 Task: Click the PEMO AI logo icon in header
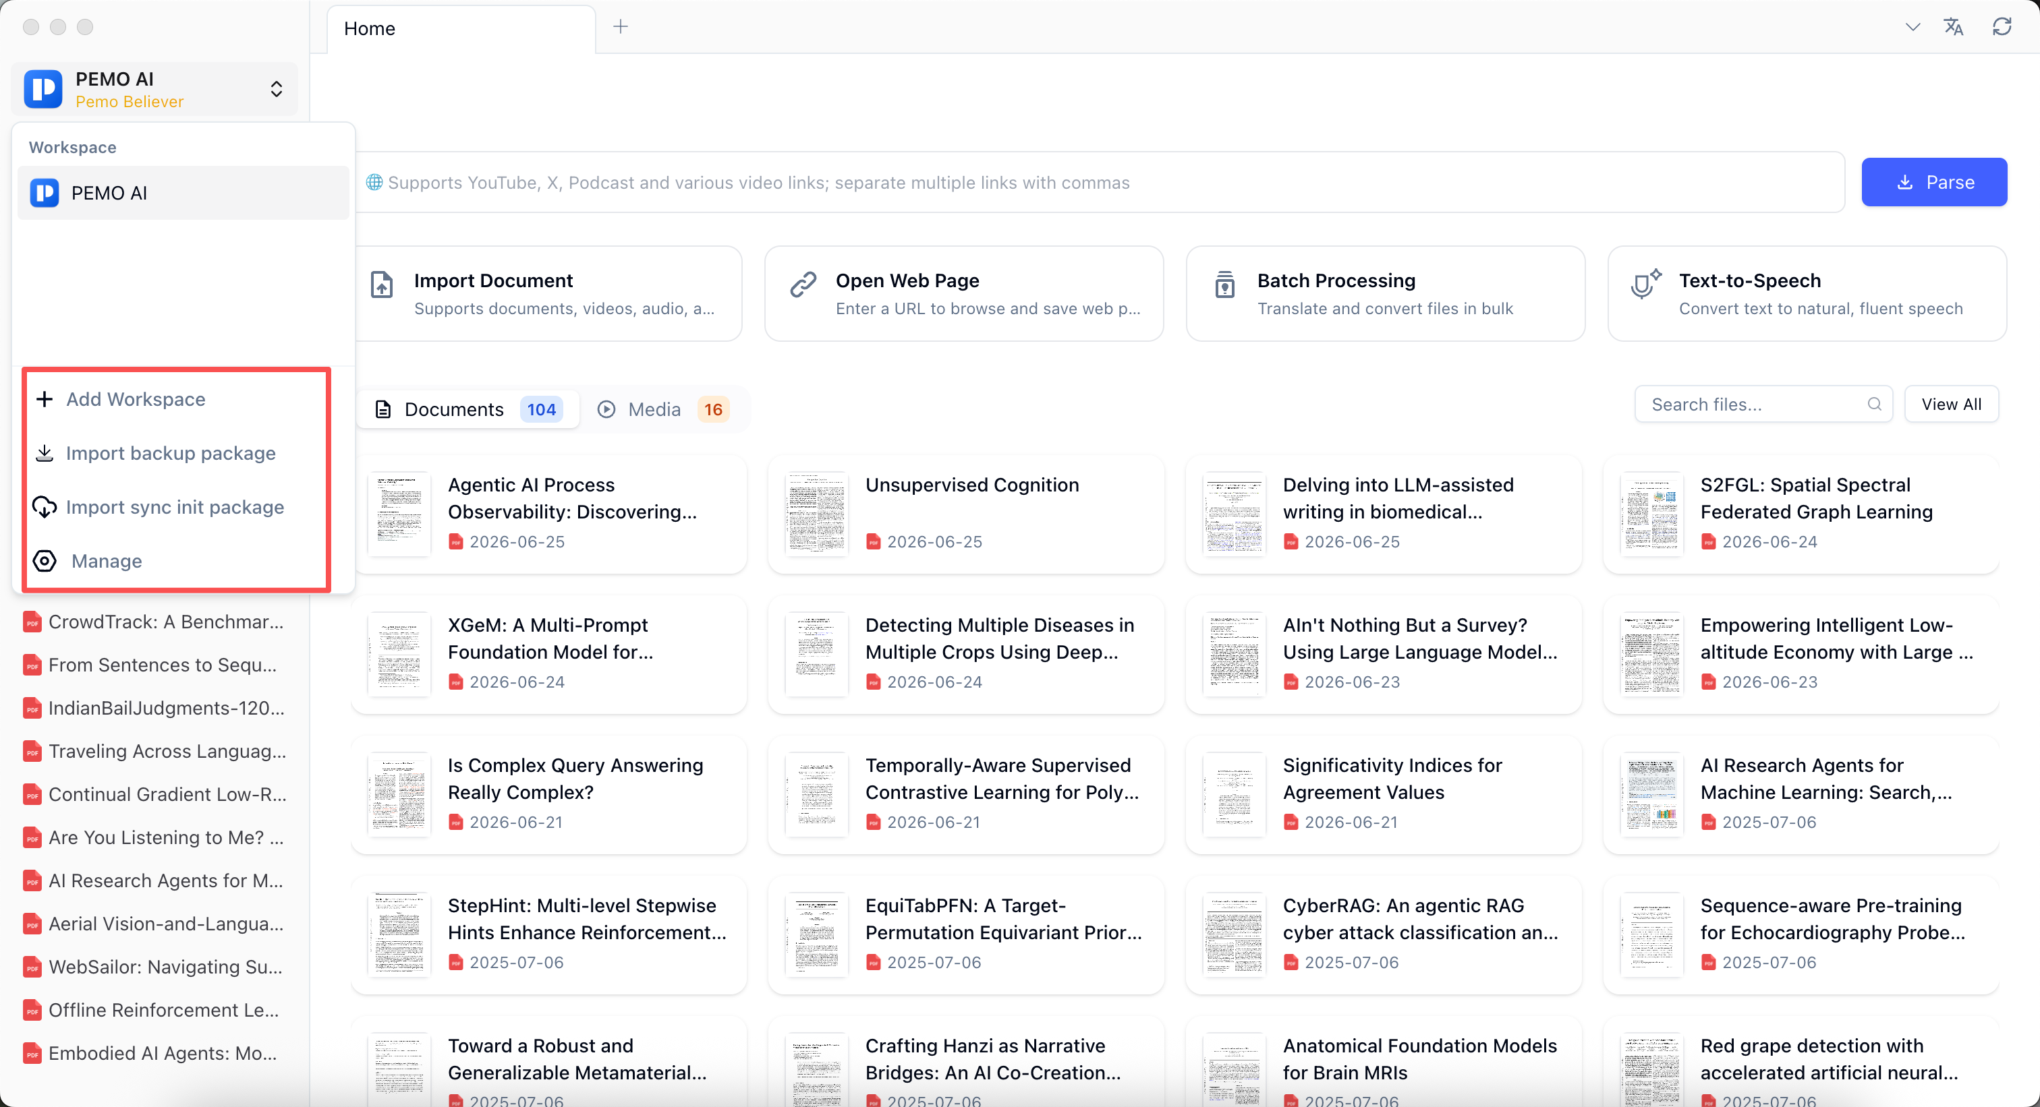42,88
